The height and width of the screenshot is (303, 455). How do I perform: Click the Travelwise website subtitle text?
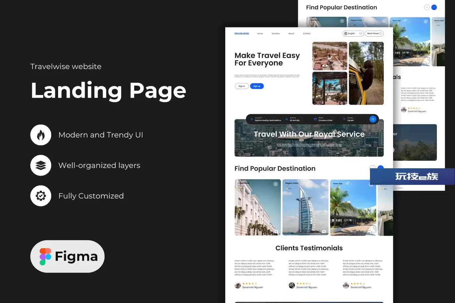click(66, 66)
